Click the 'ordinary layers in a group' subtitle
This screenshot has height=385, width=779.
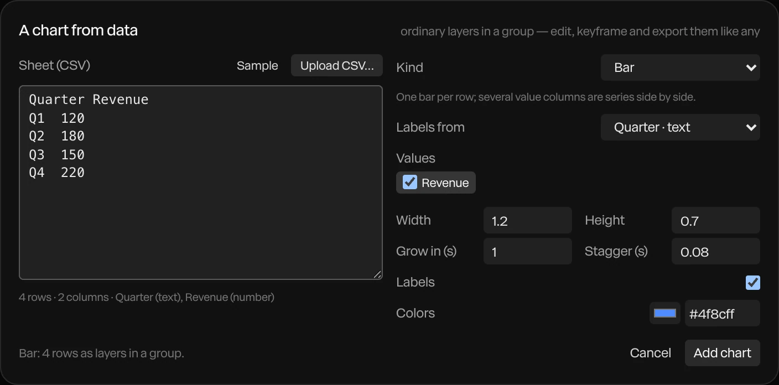(580, 32)
